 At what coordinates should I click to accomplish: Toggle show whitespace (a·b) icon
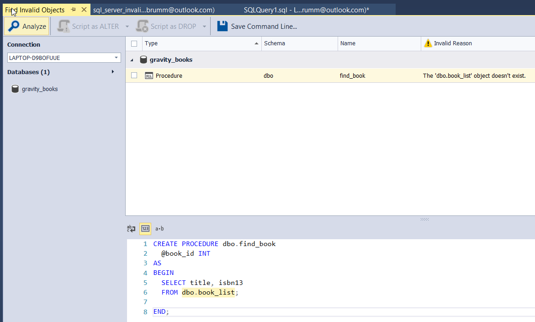pos(159,229)
